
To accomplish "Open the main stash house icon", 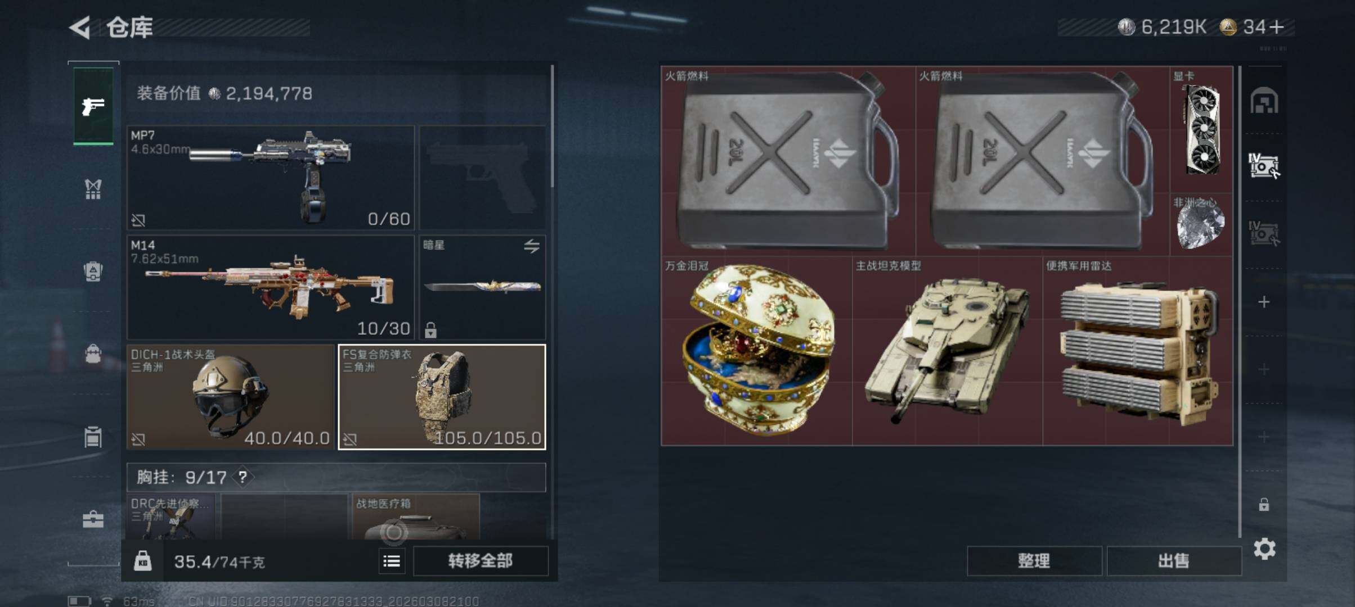I will (1264, 101).
